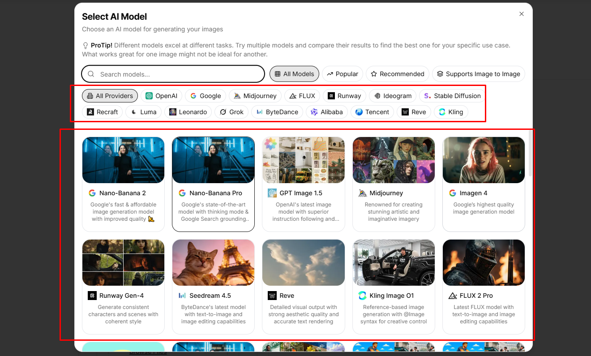The height and width of the screenshot is (356, 591).
Task: Close the Select AI Model dialog
Action: pyautogui.click(x=522, y=14)
